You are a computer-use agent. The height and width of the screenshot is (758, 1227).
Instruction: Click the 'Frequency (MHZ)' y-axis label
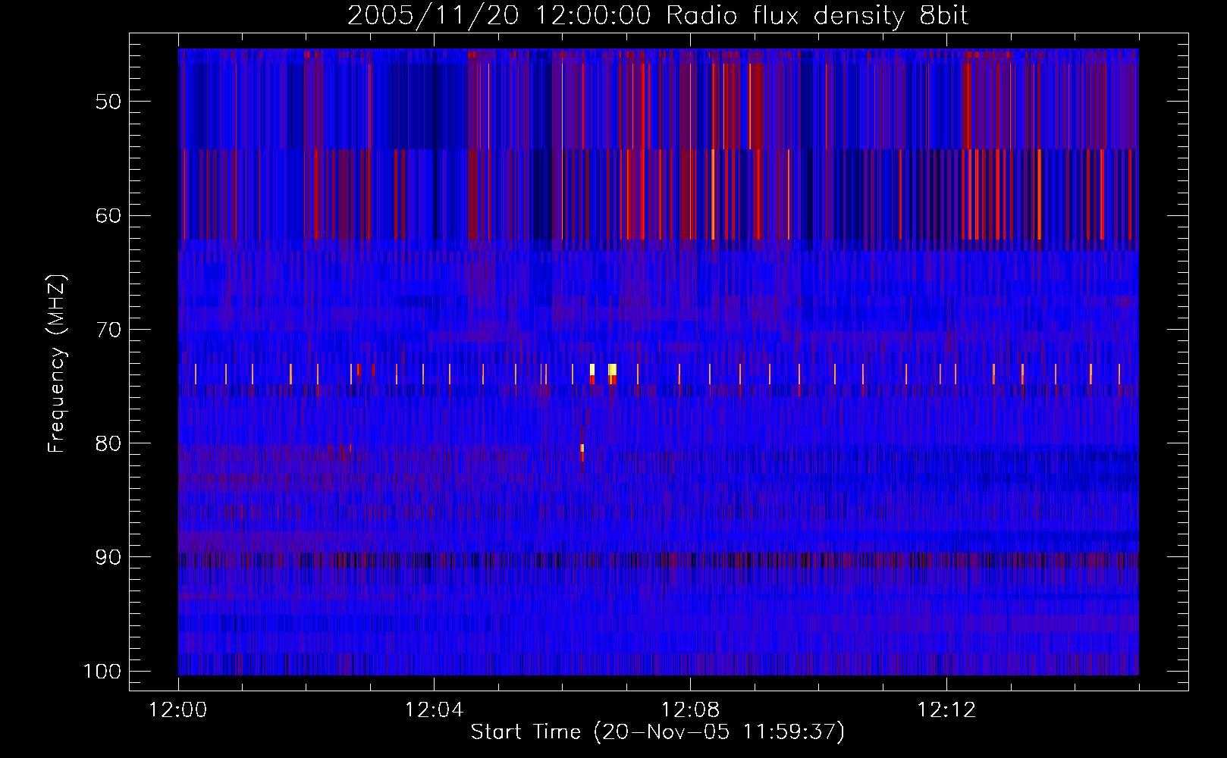(x=57, y=363)
